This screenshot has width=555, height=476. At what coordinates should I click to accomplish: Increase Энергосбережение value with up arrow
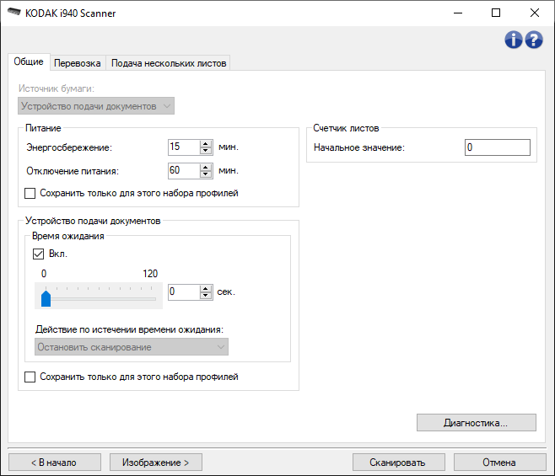(x=206, y=143)
